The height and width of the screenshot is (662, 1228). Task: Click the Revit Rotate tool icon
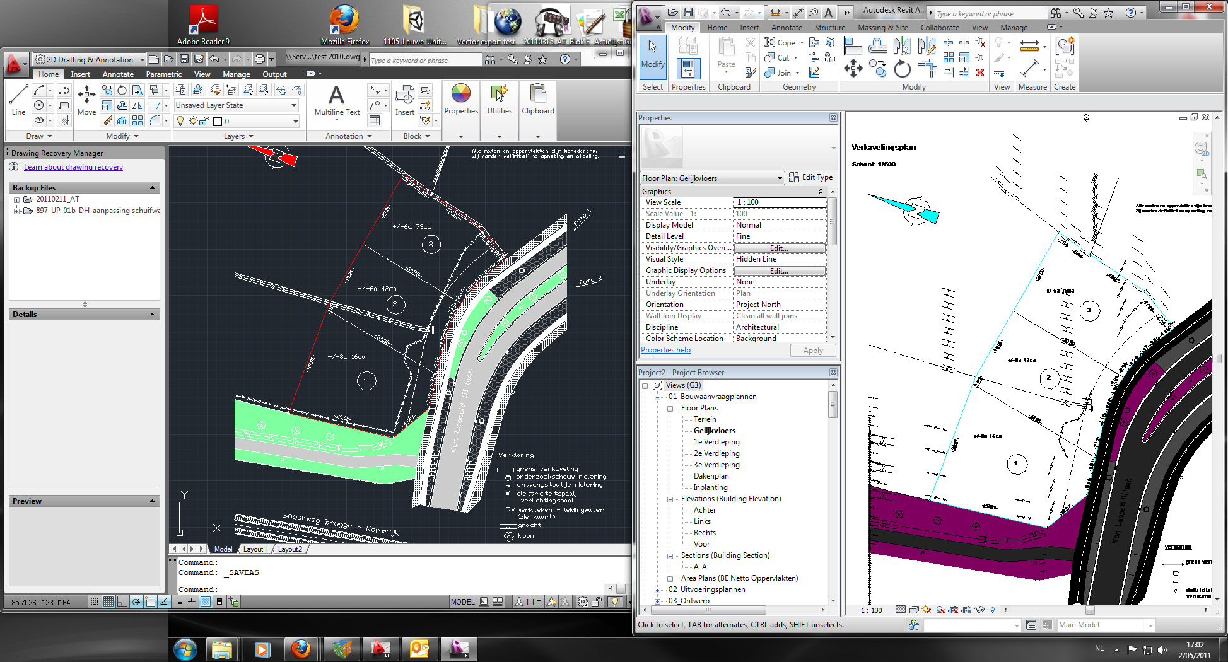point(902,69)
